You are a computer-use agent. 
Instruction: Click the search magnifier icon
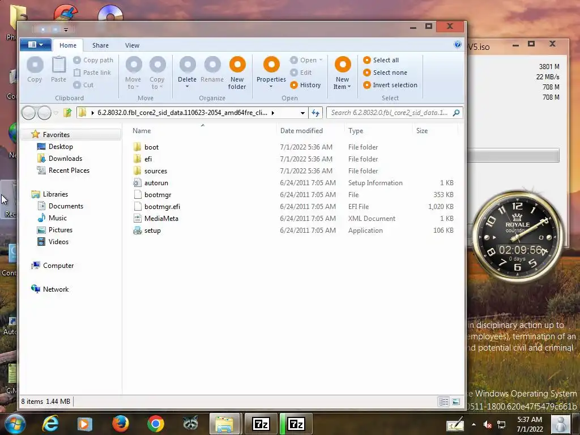(457, 113)
